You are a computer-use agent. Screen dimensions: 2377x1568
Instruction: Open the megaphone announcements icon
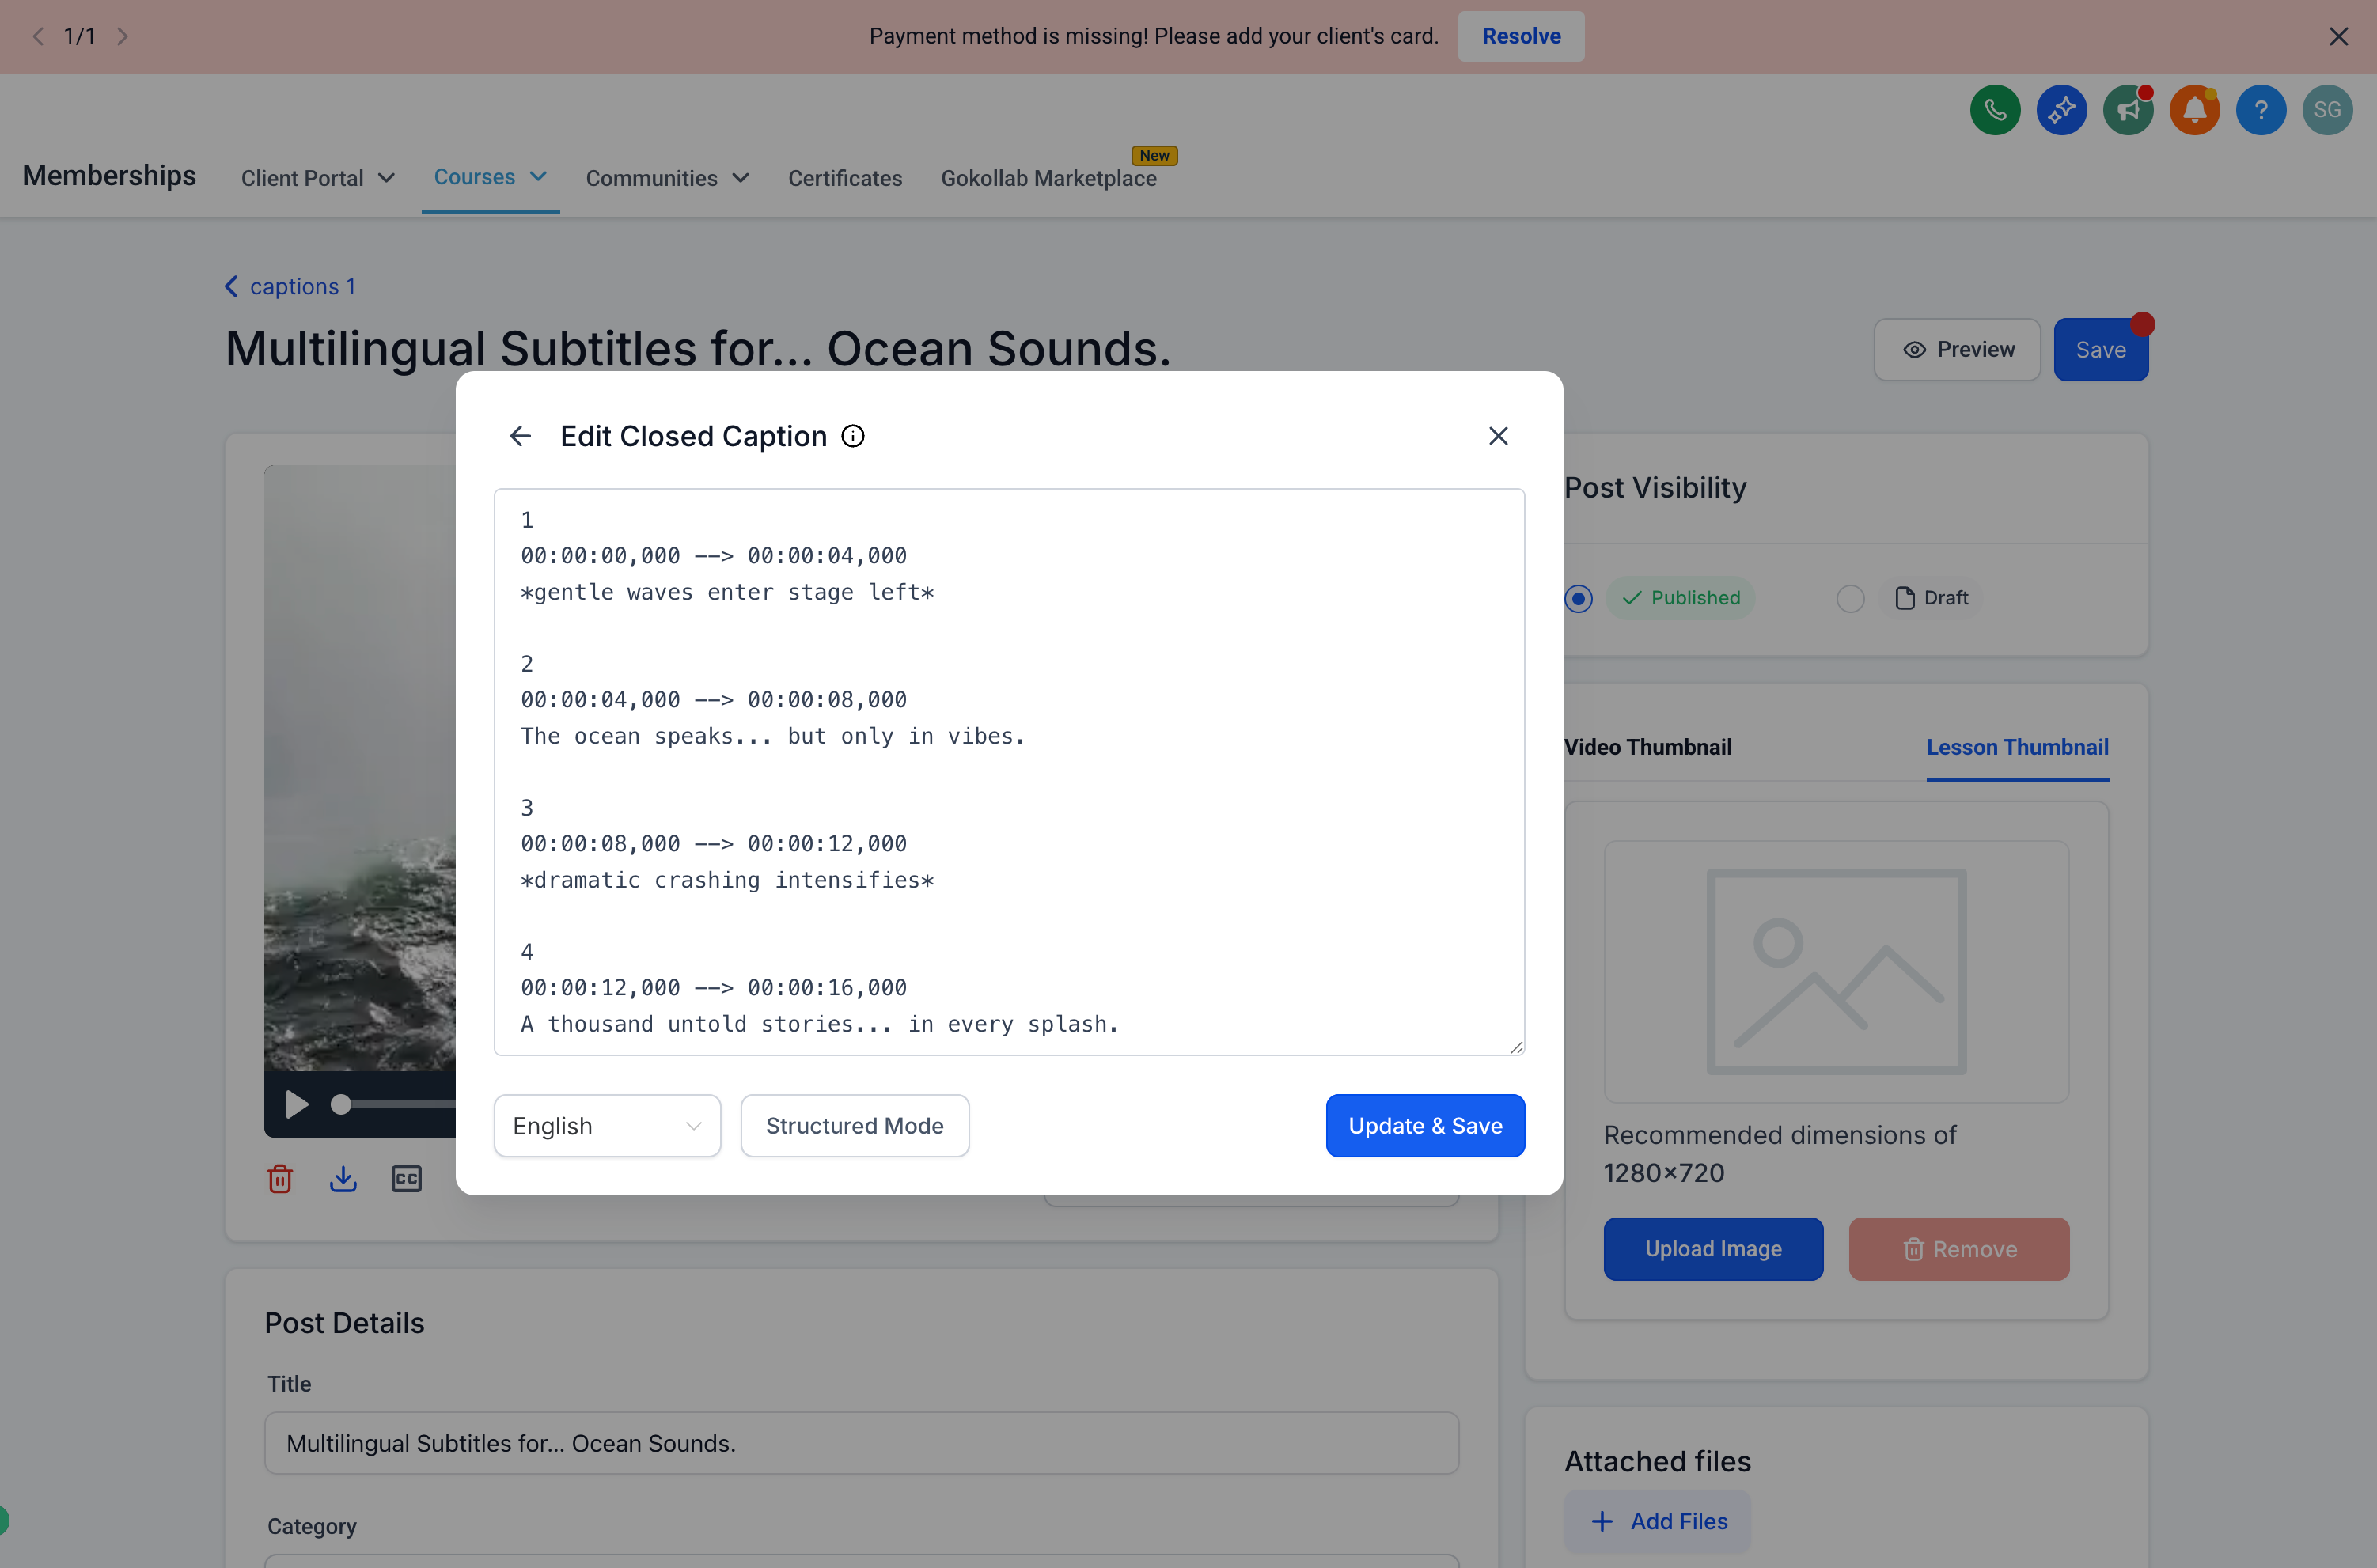pos(2127,110)
